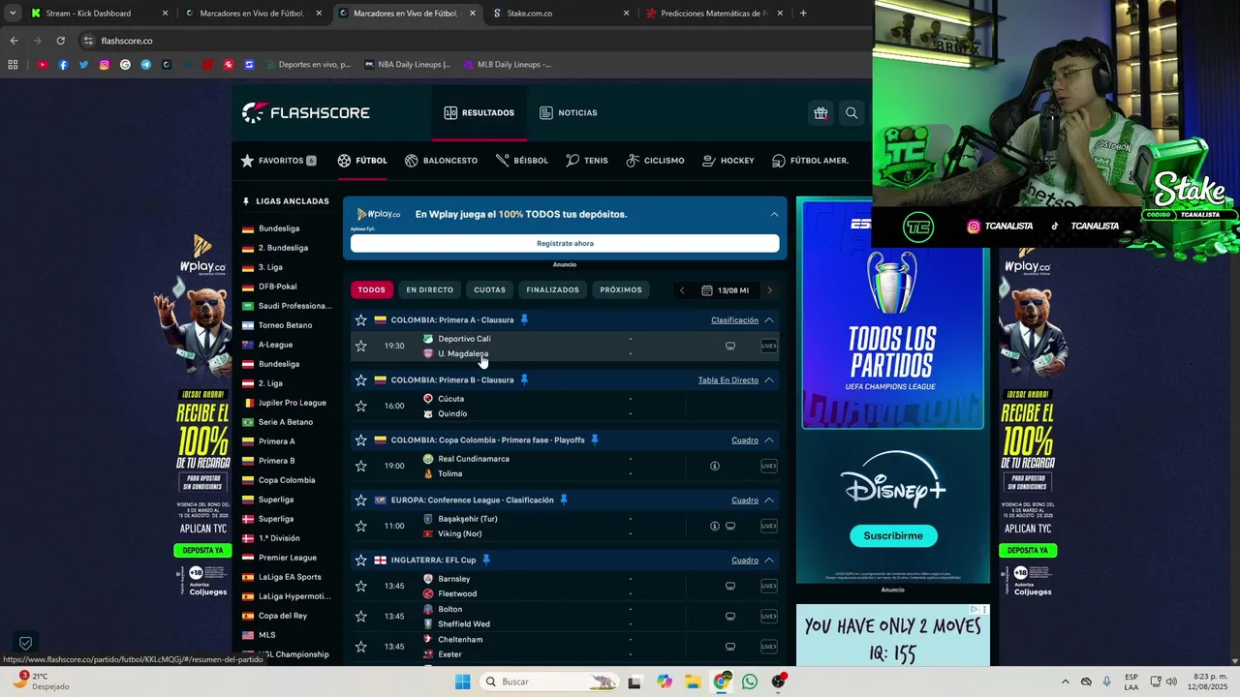Screen dimensions: 1240x697
Task: Open Tabla En Directo link
Action: coord(728,380)
